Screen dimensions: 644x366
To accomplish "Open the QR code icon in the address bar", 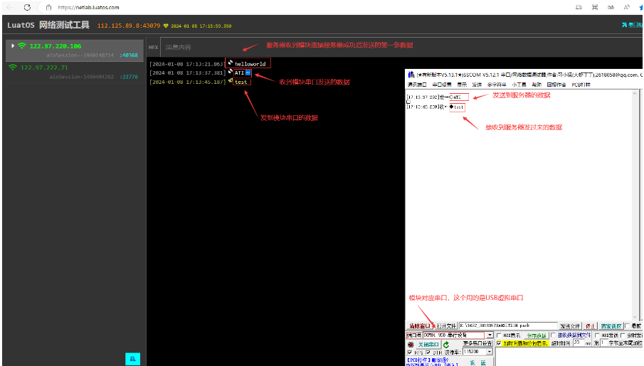I will 595,7.
